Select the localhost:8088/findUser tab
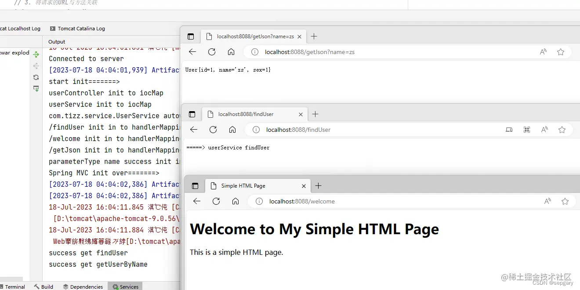 click(x=255, y=114)
